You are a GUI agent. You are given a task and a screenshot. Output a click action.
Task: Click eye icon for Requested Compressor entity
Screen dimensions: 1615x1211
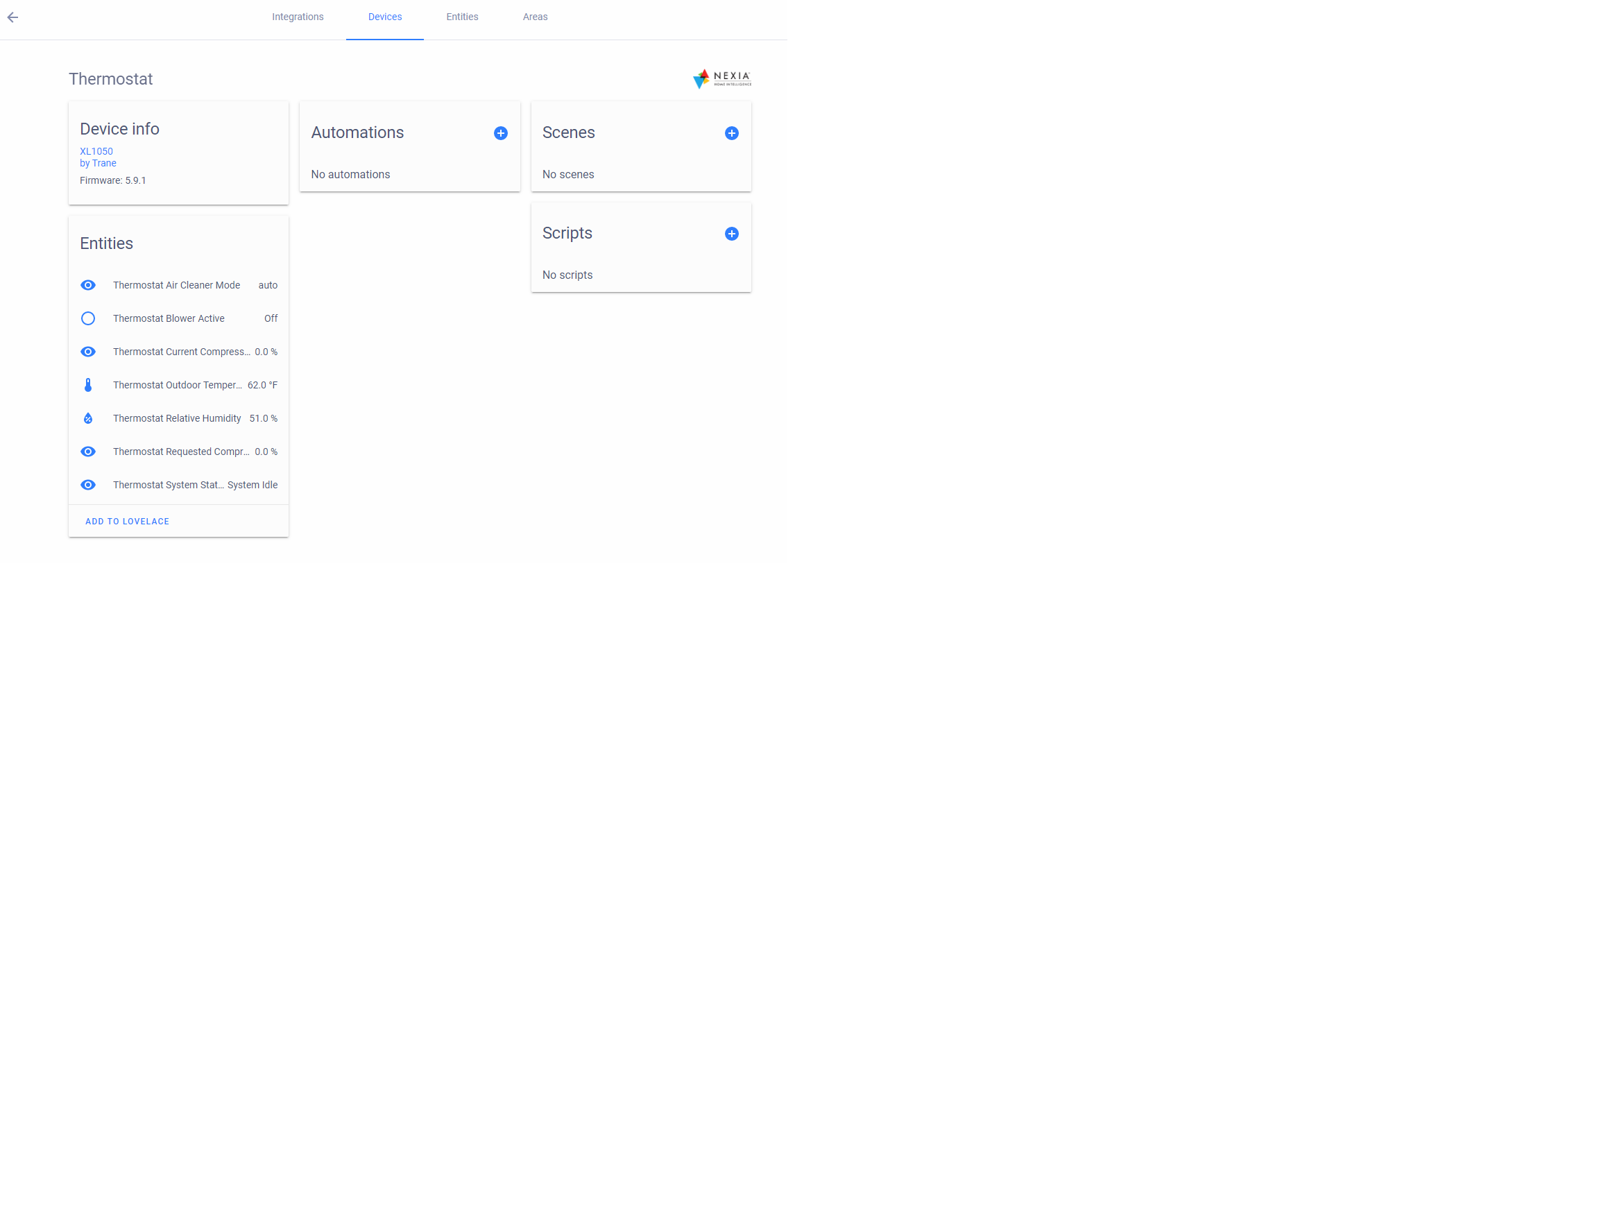87,452
